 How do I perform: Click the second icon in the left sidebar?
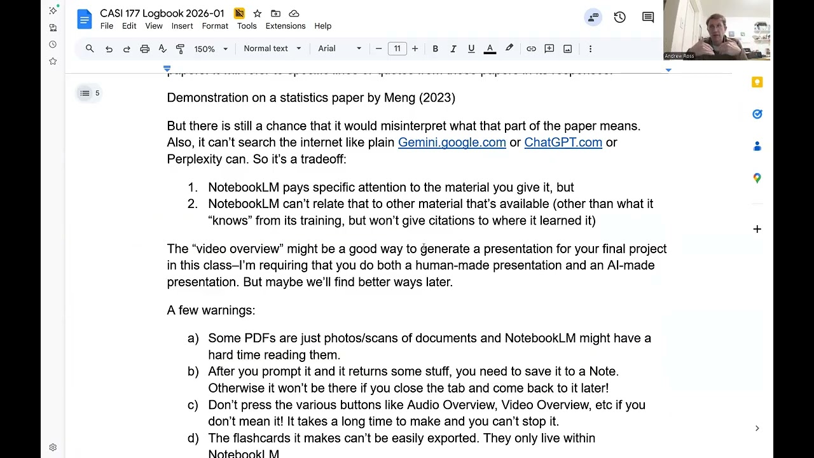[x=53, y=28]
